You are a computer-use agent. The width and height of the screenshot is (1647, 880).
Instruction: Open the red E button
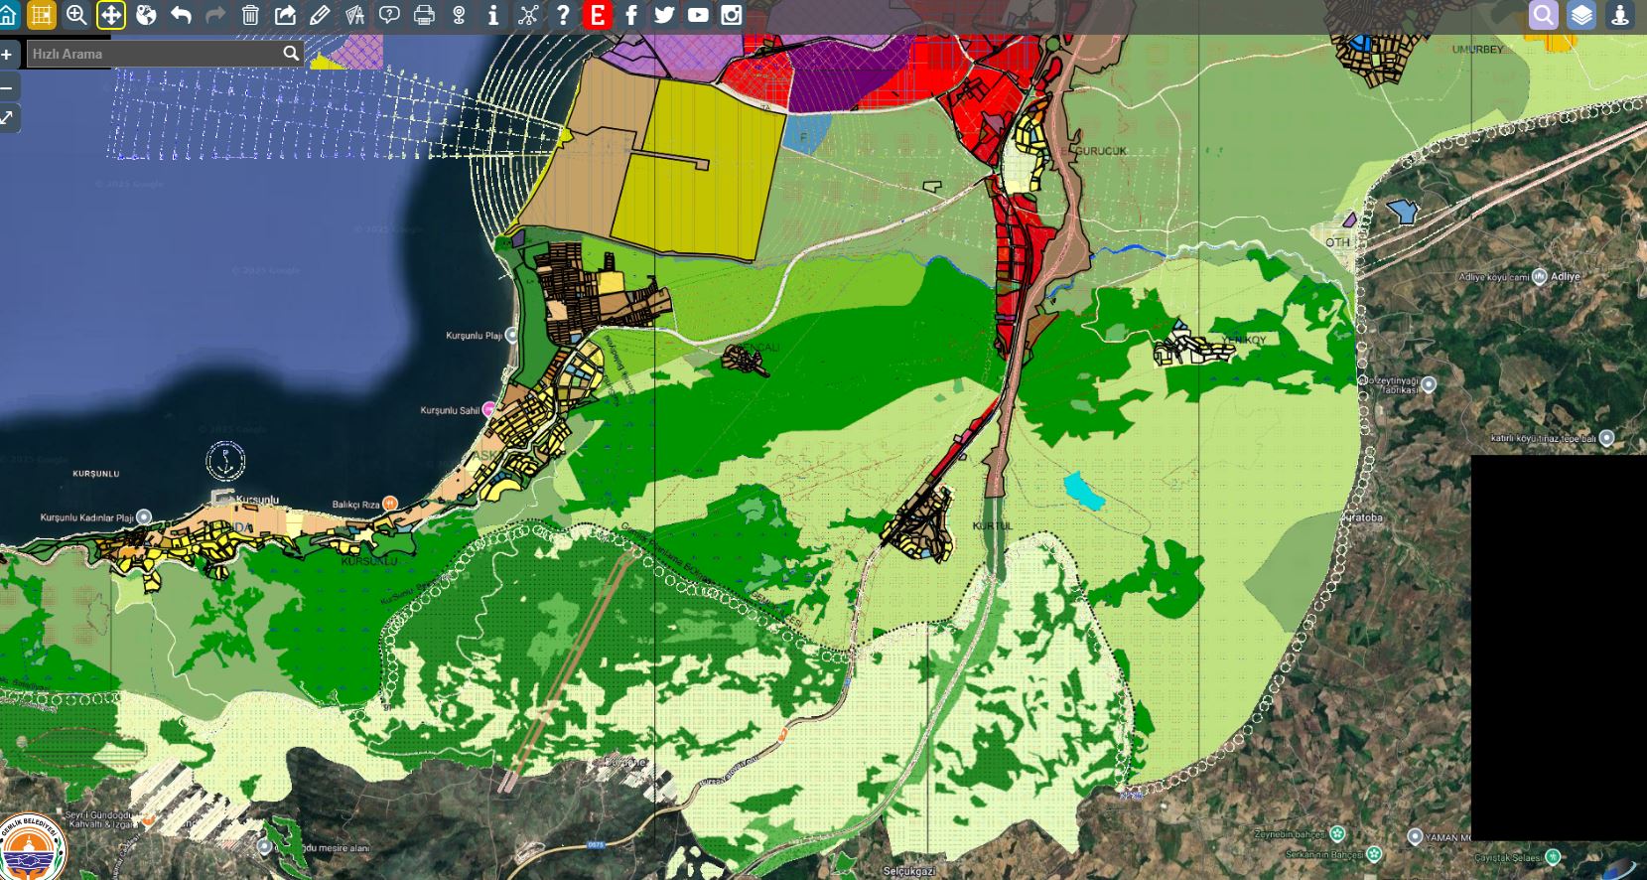tap(597, 15)
